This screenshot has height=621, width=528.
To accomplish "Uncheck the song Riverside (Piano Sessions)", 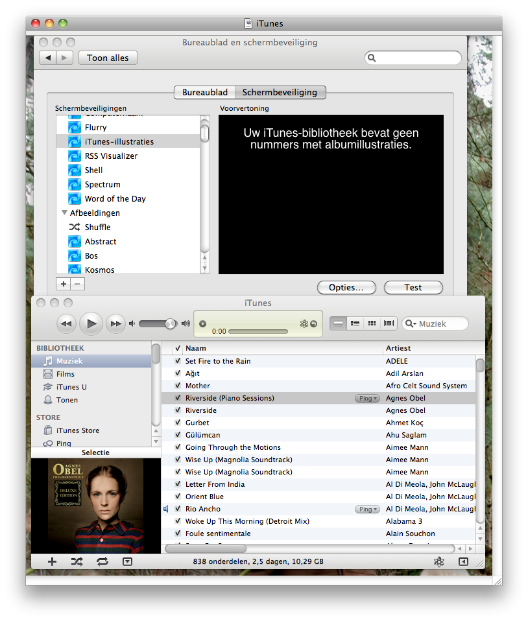I will (x=178, y=398).
